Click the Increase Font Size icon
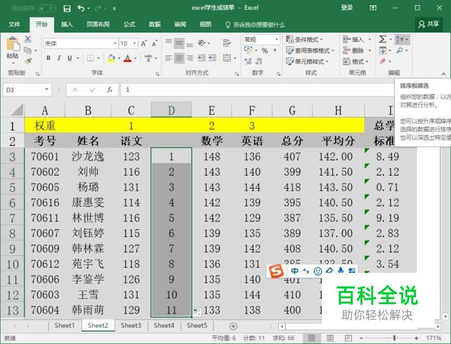Image resolution: width=451 pixels, height=344 pixels. (x=143, y=44)
